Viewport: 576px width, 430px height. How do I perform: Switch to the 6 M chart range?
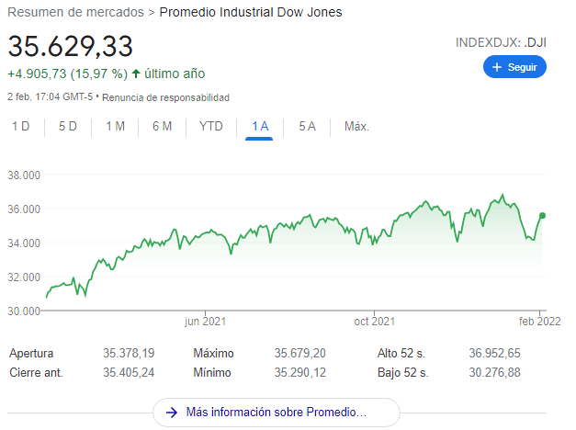tap(162, 126)
